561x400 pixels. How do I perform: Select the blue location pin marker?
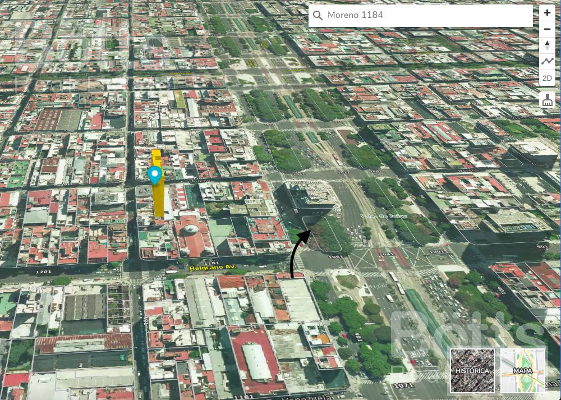coord(155,175)
